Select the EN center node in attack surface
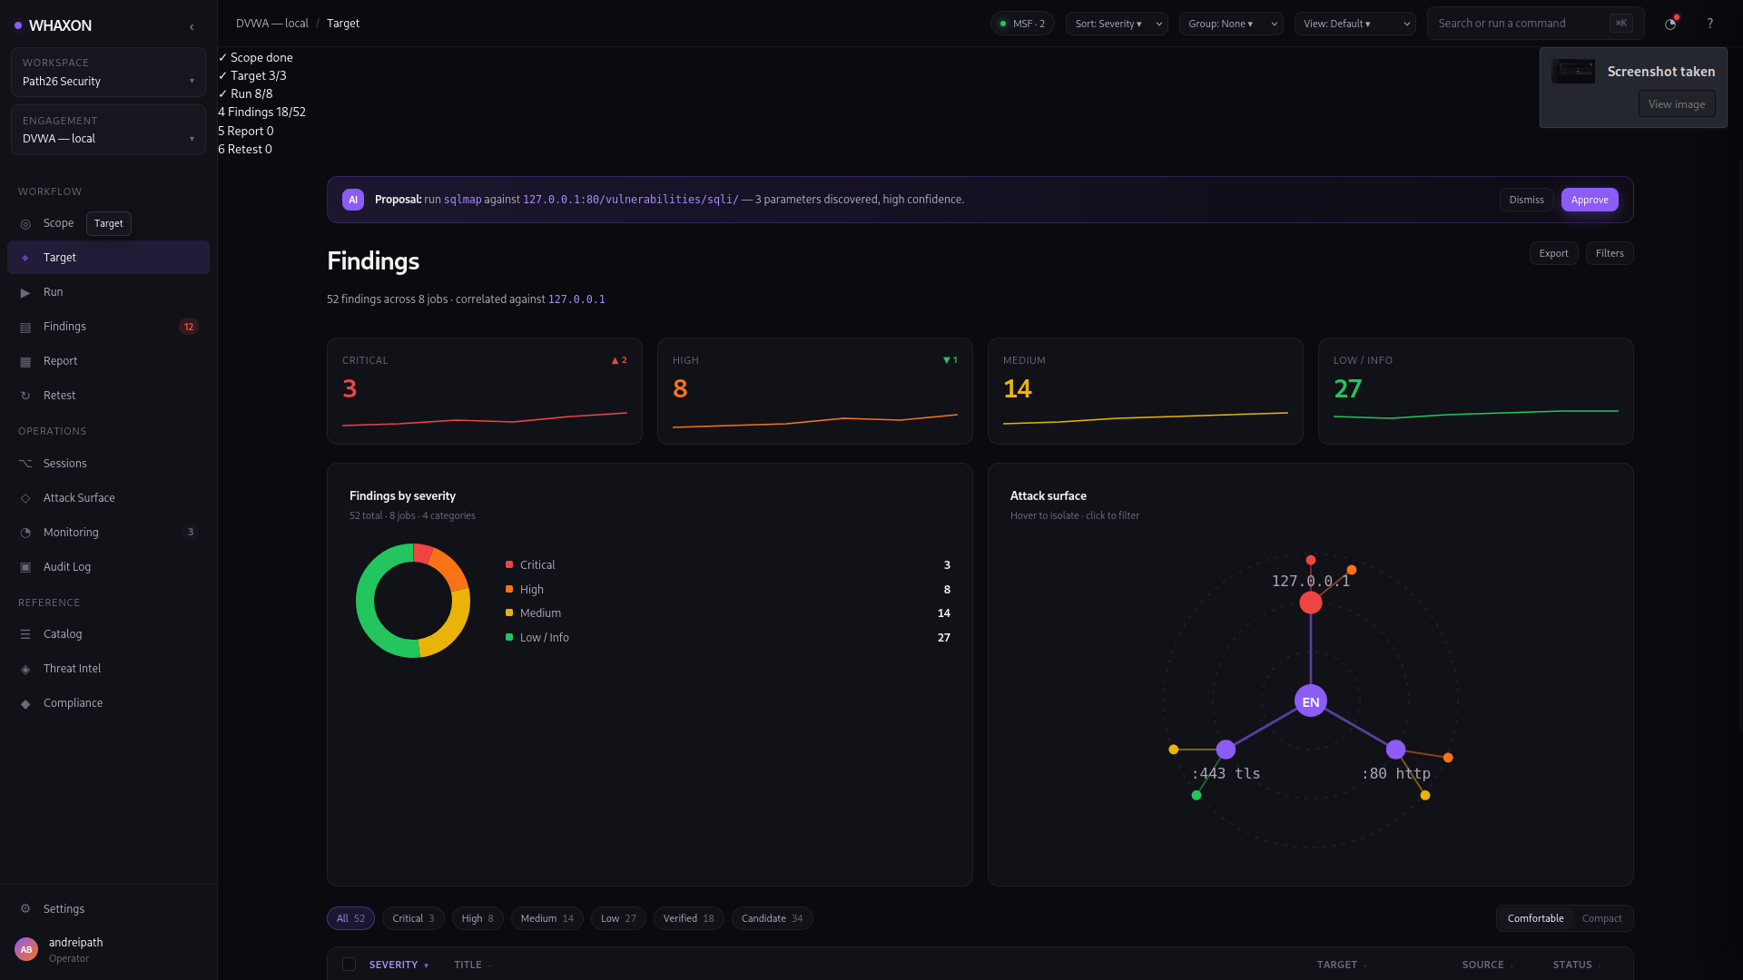The height and width of the screenshot is (980, 1743). [1311, 701]
